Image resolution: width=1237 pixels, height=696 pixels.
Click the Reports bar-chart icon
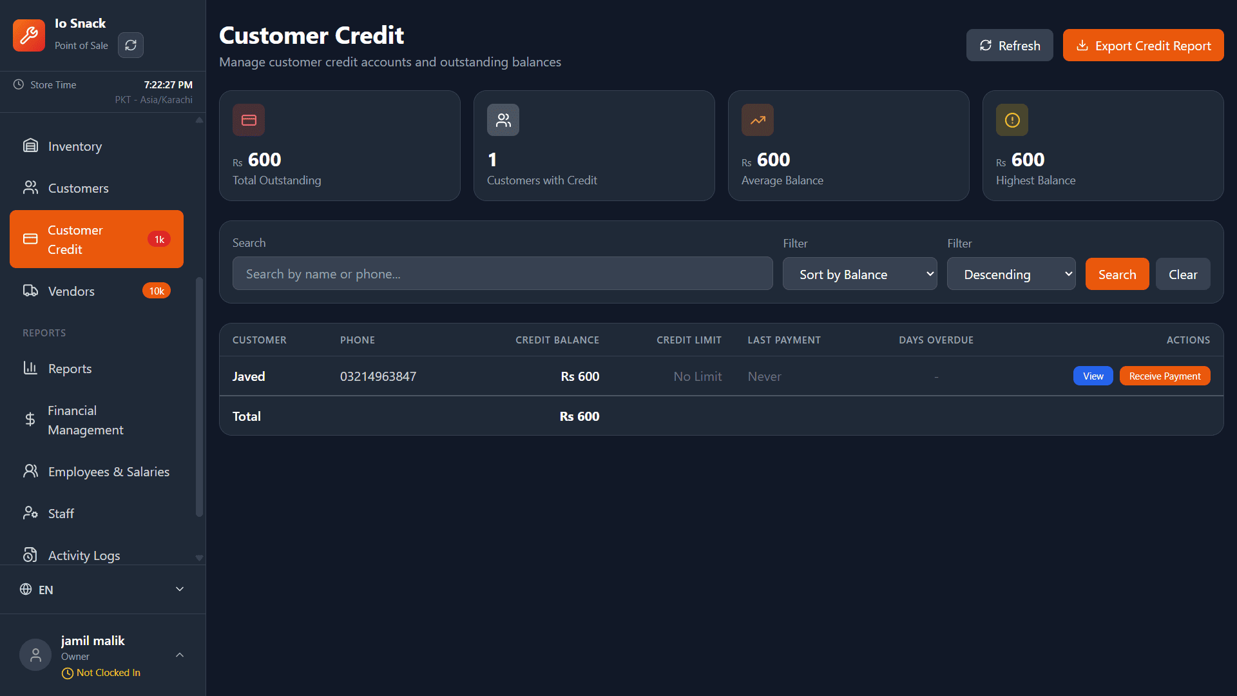pos(30,368)
